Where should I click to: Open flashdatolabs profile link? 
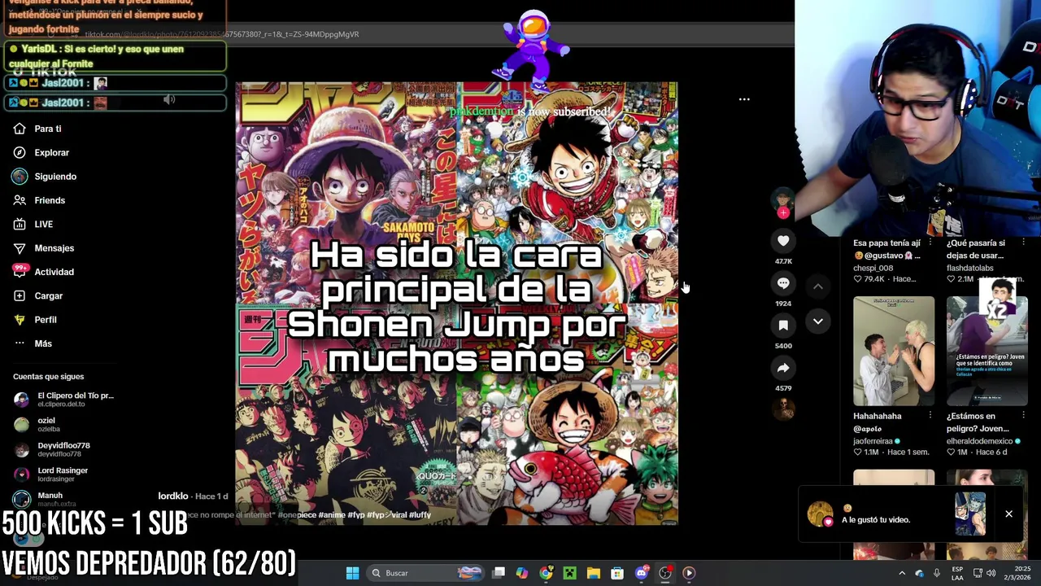[970, 268]
